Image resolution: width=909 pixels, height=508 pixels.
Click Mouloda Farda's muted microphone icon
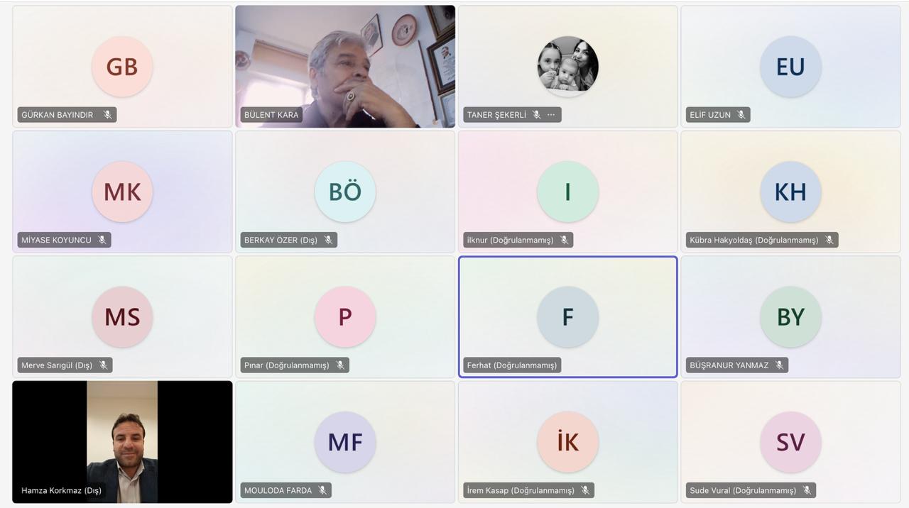coord(322,490)
